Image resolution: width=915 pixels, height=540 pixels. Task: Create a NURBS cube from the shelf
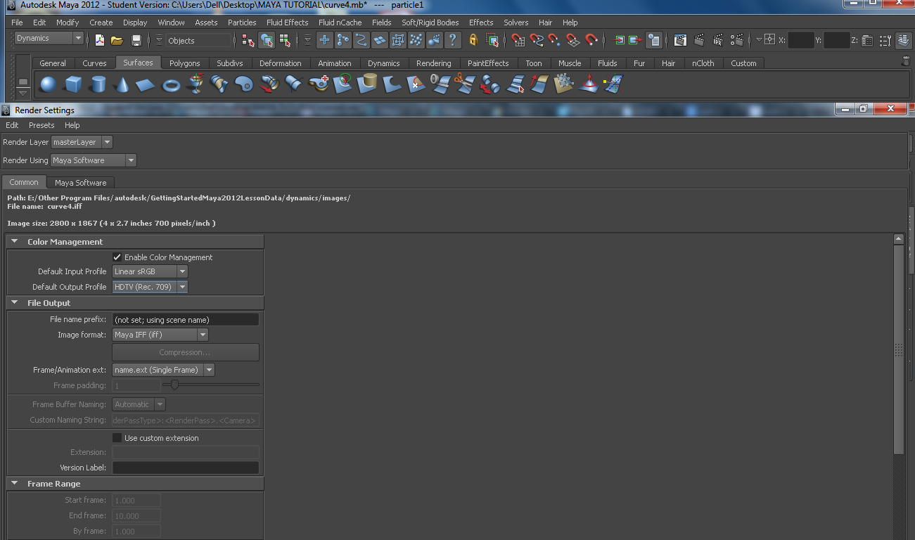[x=73, y=85]
